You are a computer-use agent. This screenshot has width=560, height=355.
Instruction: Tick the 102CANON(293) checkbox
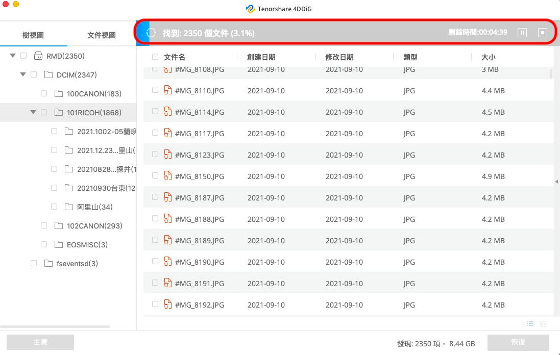coord(44,225)
